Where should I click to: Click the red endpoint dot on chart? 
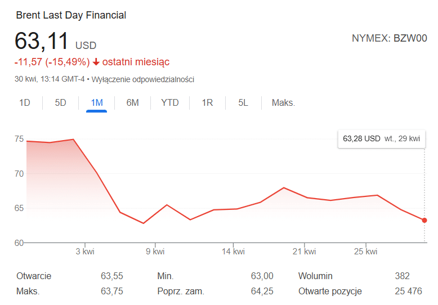point(424,221)
